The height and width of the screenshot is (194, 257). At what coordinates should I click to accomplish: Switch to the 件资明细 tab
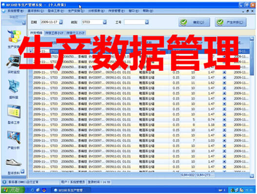pyautogui.click(x=36, y=33)
